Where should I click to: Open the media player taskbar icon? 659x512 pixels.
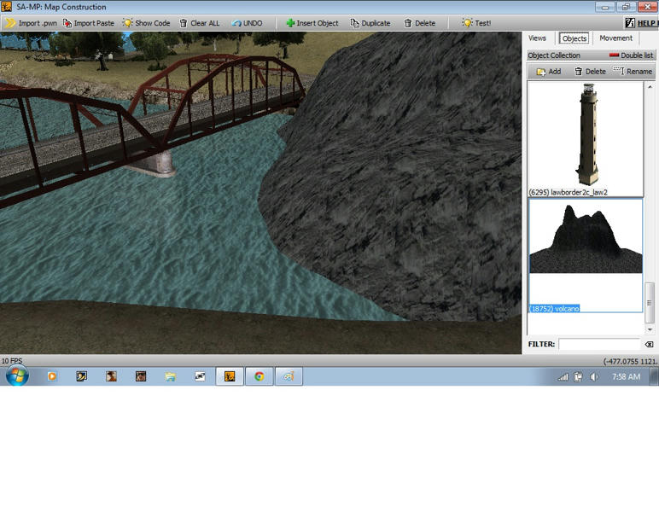coord(52,376)
